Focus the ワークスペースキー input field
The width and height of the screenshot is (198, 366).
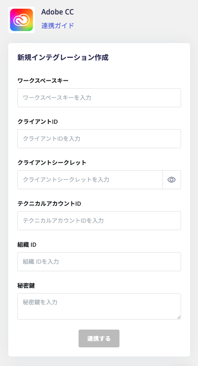(99, 98)
